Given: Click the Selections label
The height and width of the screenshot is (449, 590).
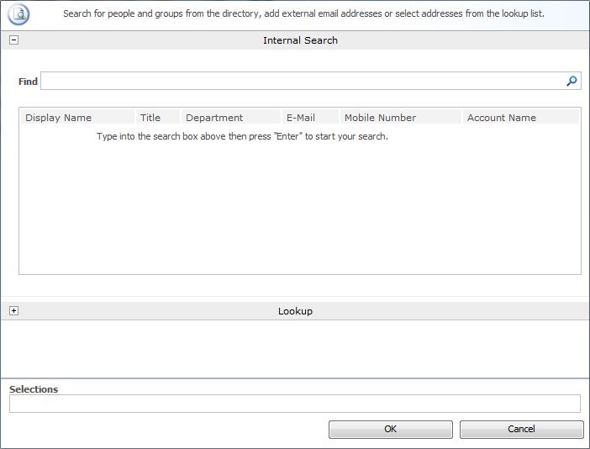Looking at the screenshot, I should point(34,389).
